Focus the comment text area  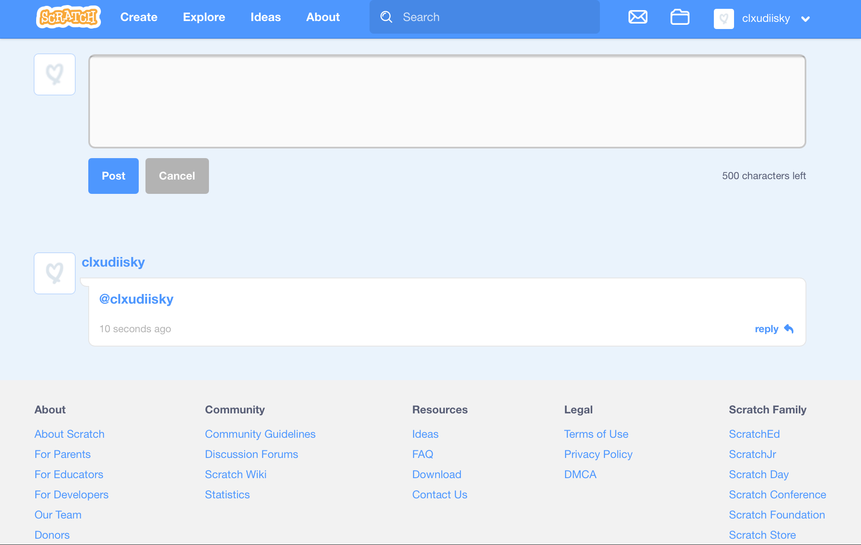(x=447, y=101)
